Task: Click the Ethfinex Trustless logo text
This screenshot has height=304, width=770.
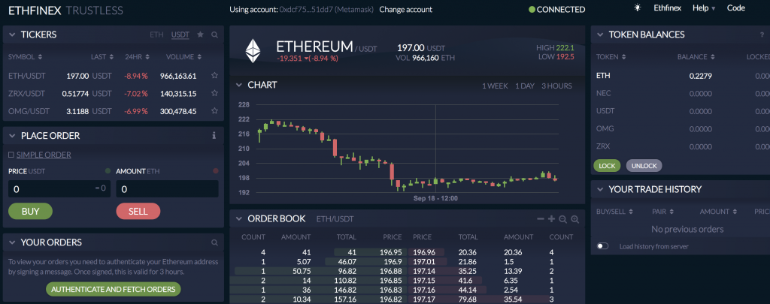Action: (x=66, y=10)
